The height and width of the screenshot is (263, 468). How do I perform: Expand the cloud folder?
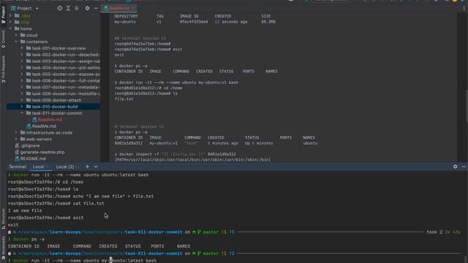click(16, 35)
